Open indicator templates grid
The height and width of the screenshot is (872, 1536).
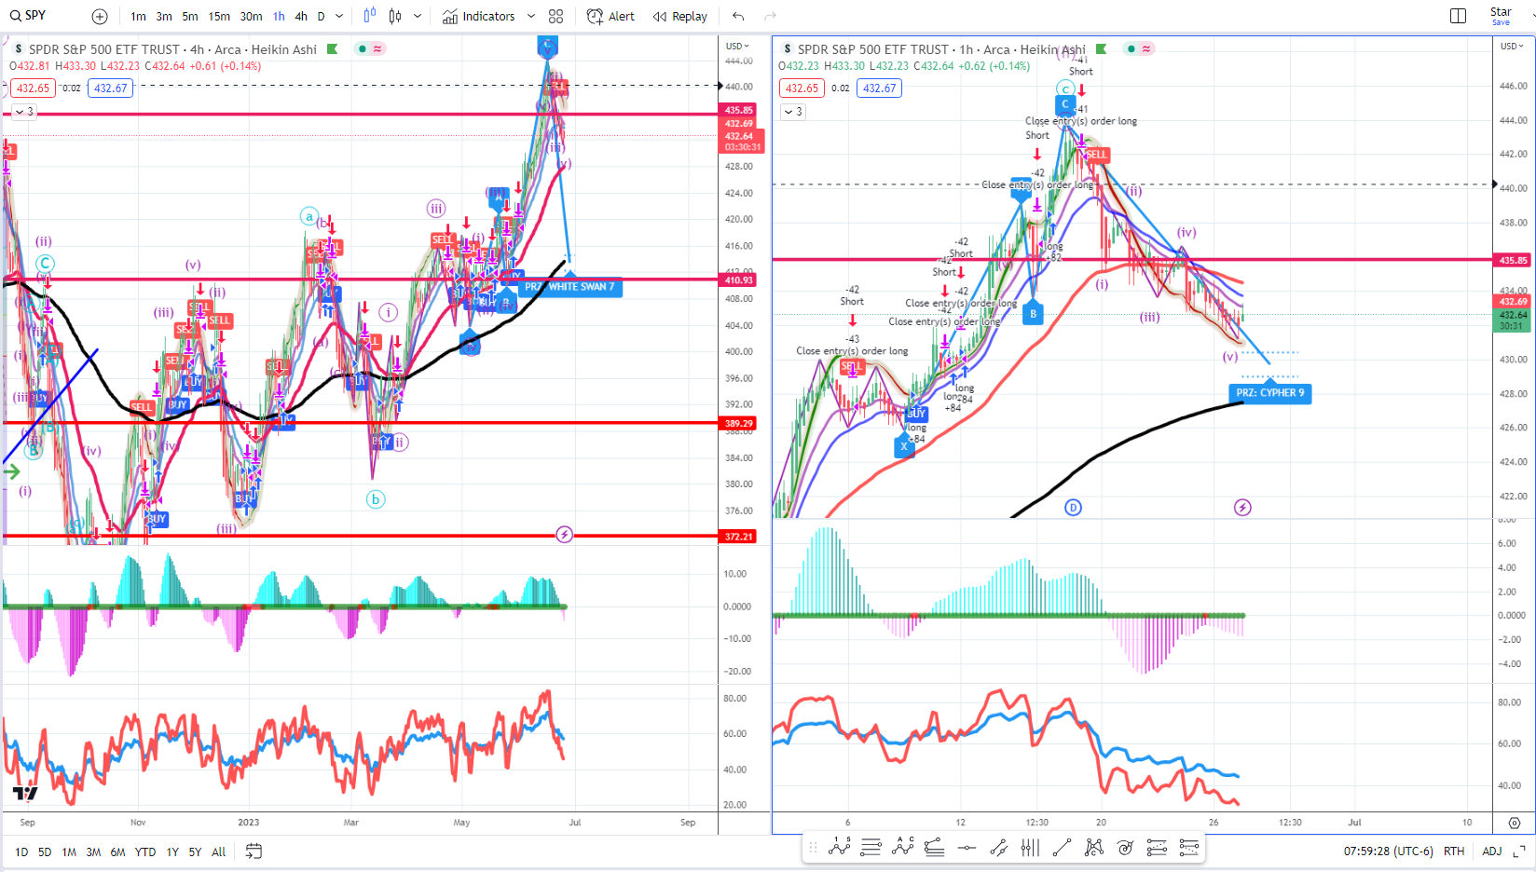(x=556, y=16)
